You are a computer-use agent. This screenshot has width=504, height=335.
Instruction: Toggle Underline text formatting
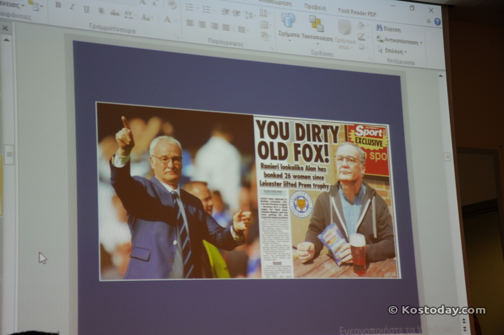tap(86, 9)
